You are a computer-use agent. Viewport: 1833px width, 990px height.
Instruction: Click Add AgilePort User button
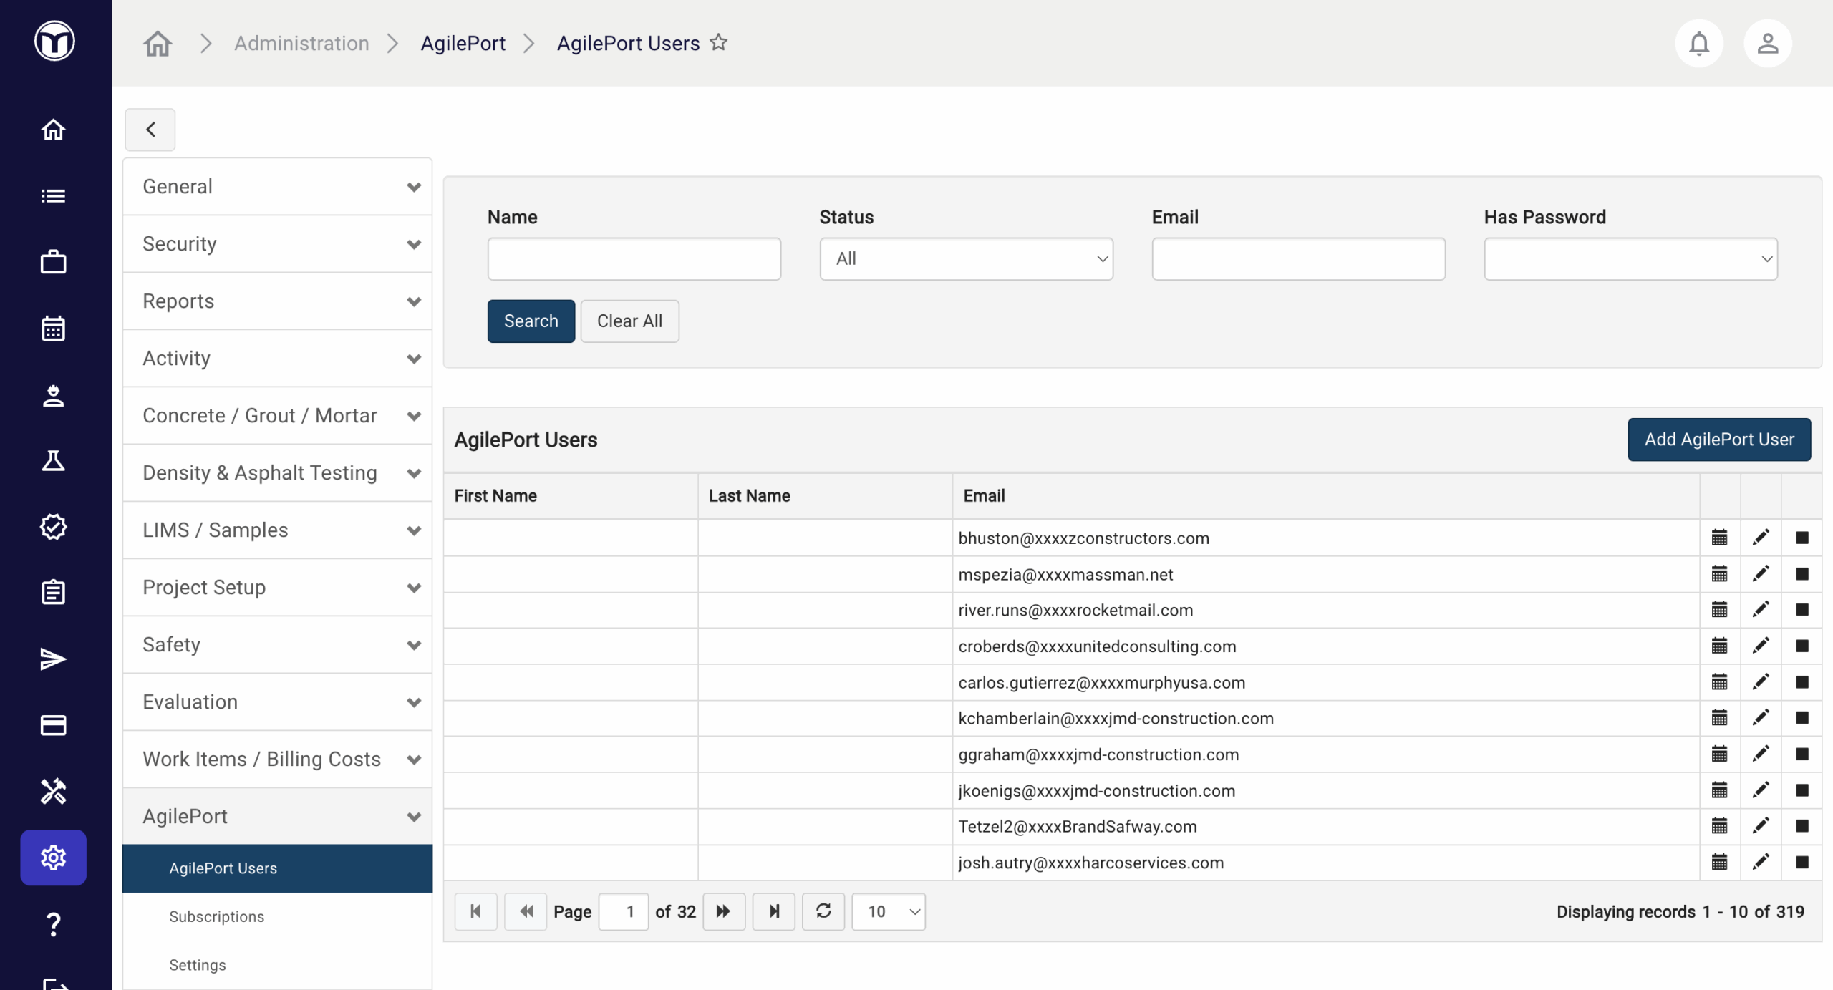(x=1718, y=440)
